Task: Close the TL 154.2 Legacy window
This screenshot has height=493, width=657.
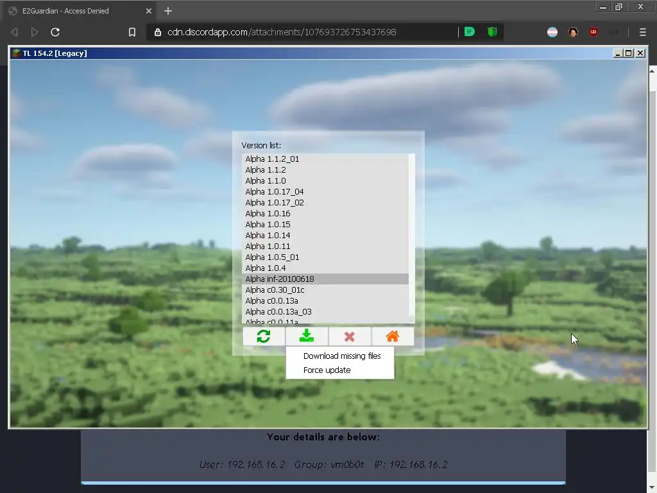Action: [640, 53]
